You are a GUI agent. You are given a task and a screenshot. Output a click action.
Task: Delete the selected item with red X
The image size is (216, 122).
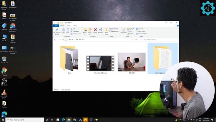point(95,31)
